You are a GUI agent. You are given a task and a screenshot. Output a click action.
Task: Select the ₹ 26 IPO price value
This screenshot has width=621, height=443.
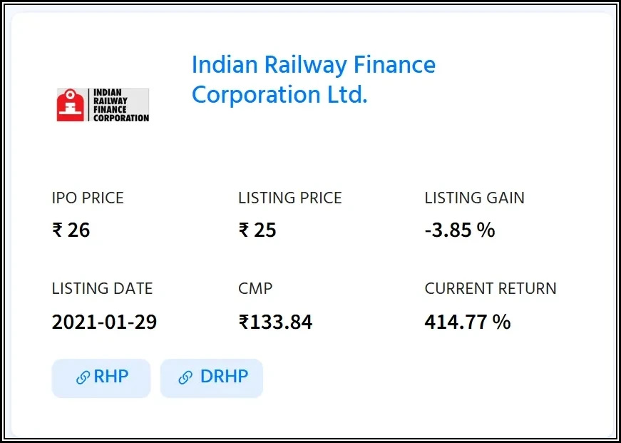click(71, 230)
